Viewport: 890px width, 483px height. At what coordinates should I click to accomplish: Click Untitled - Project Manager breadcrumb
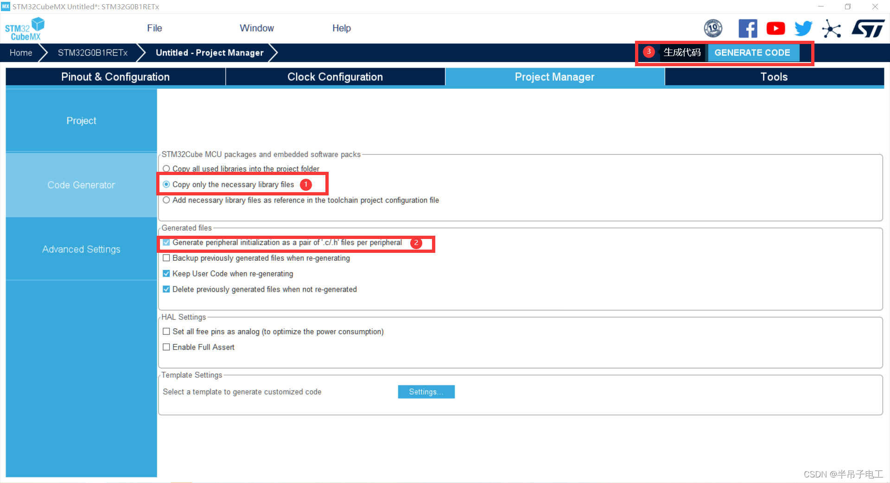click(x=210, y=53)
